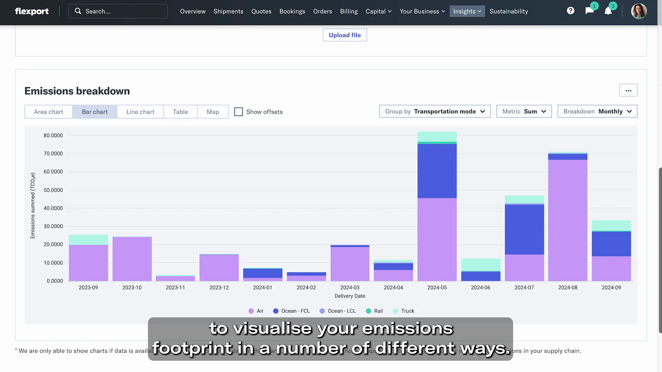This screenshot has height=372, width=662.
Task: Click the search magnifier icon
Action: [x=78, y=11]
